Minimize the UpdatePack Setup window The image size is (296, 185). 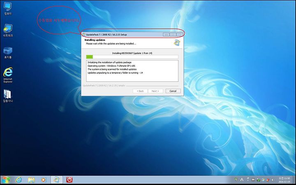point(166,35)
